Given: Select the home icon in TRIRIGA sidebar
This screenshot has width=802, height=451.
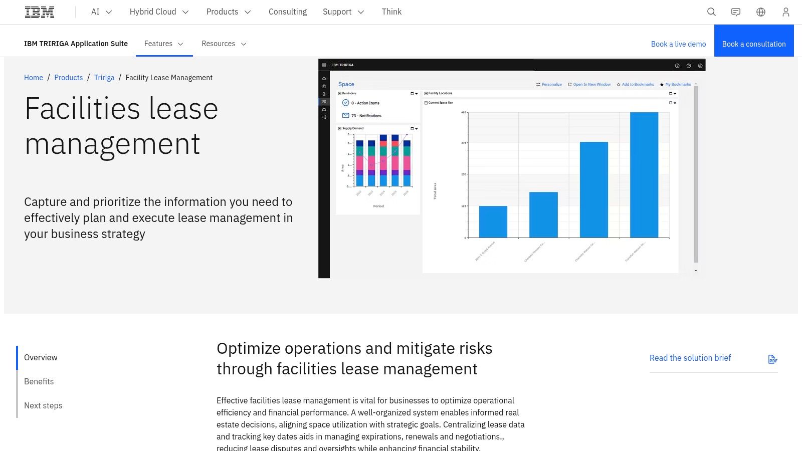Looking at the screenshot, I should pos(324,79).
